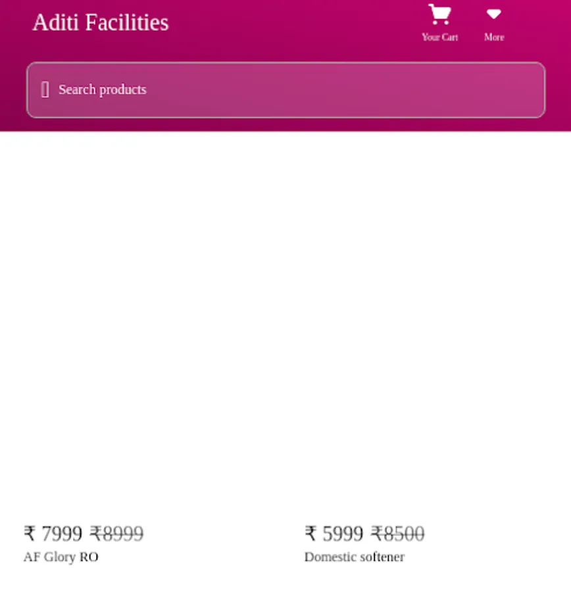Click the word Aditi in the header title
The height and width of the screenshot is (592, 571).
pos(55,22)
